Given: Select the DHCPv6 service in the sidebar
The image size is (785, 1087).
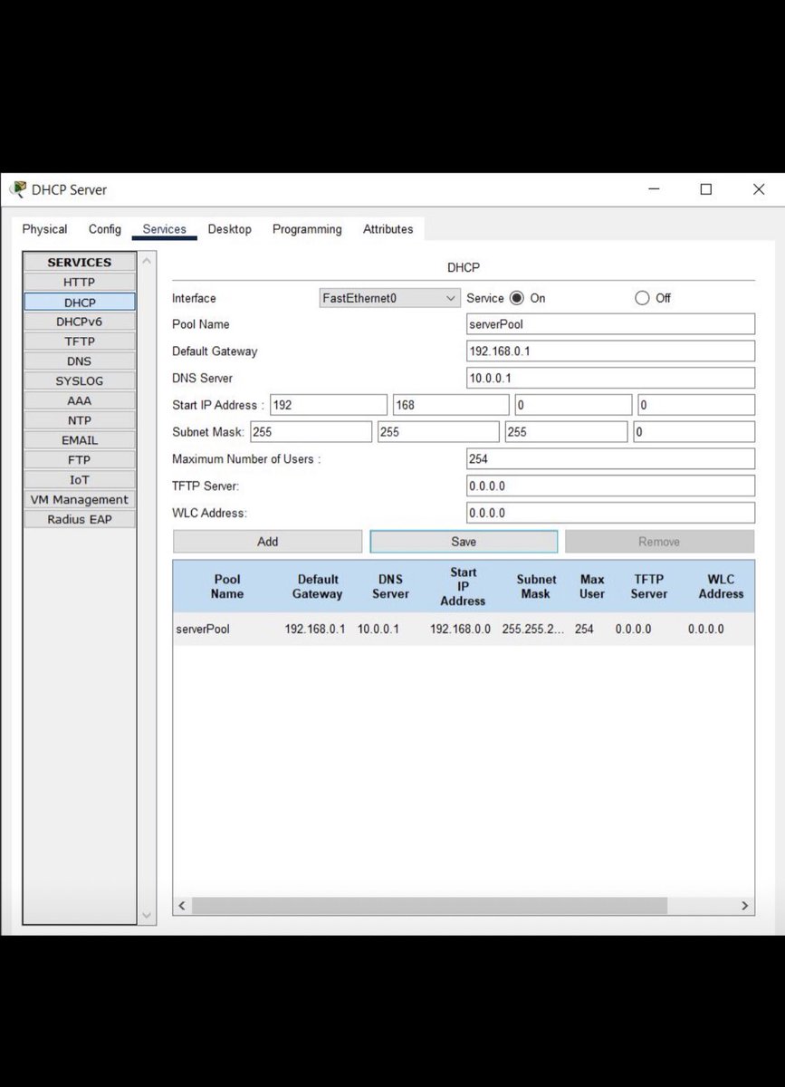Looking at the screenshot, I should tap(79, 321).
